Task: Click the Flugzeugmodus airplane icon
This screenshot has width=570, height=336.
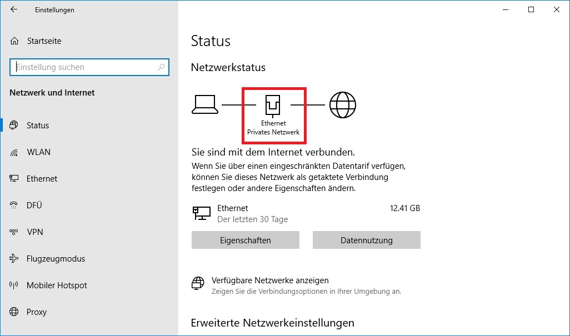Action: tap(14, 259)
